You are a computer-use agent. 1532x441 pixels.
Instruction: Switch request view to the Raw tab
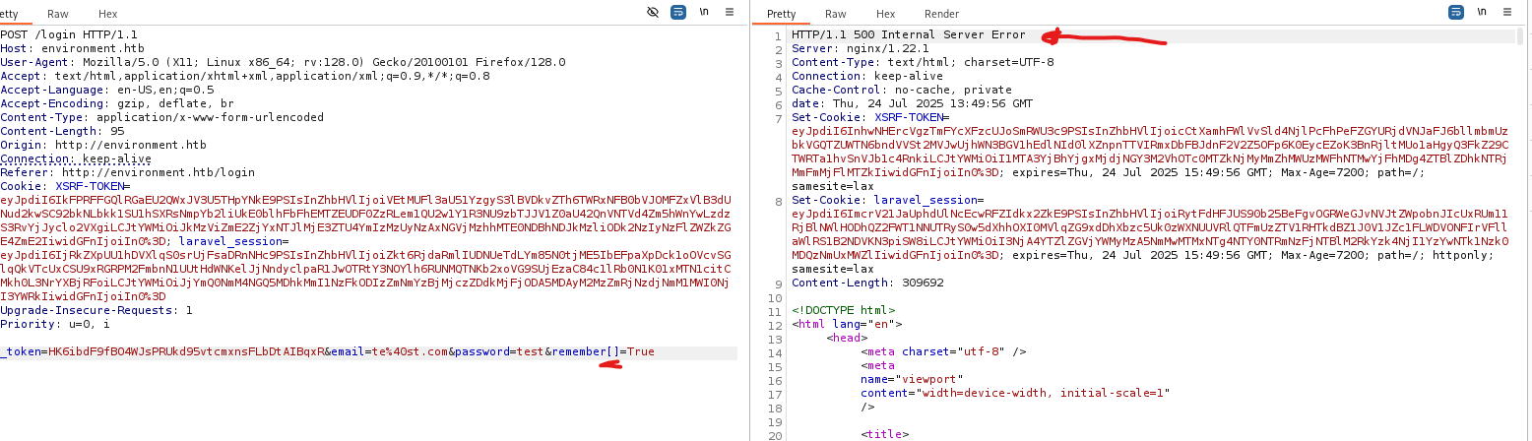point(60,14)
